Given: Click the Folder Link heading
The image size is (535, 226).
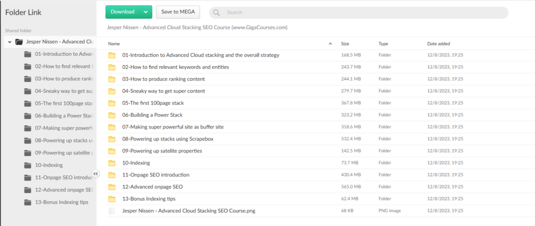Looking at the screenshot, I should (23, 13).
